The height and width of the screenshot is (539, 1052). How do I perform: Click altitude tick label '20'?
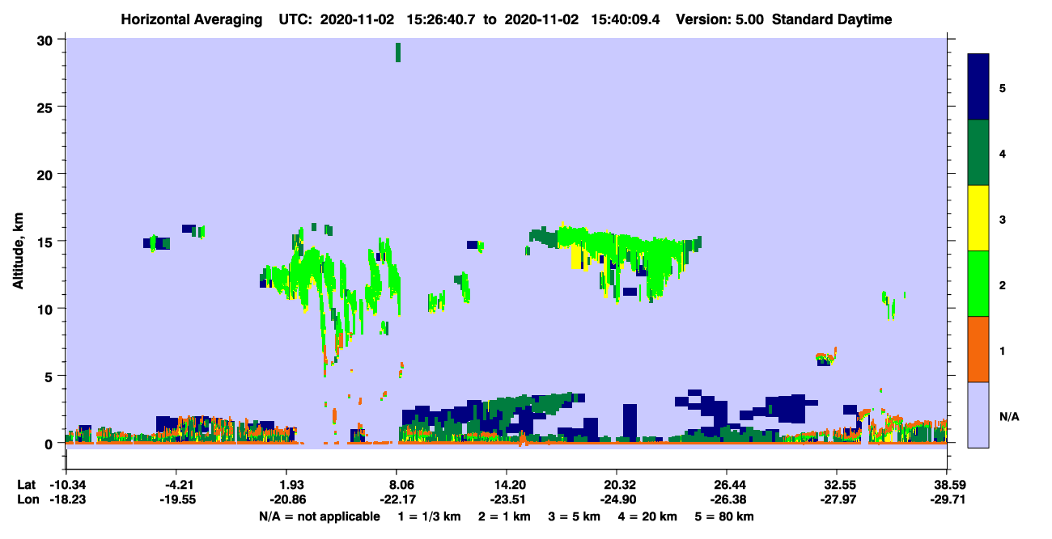click(46, 175)
